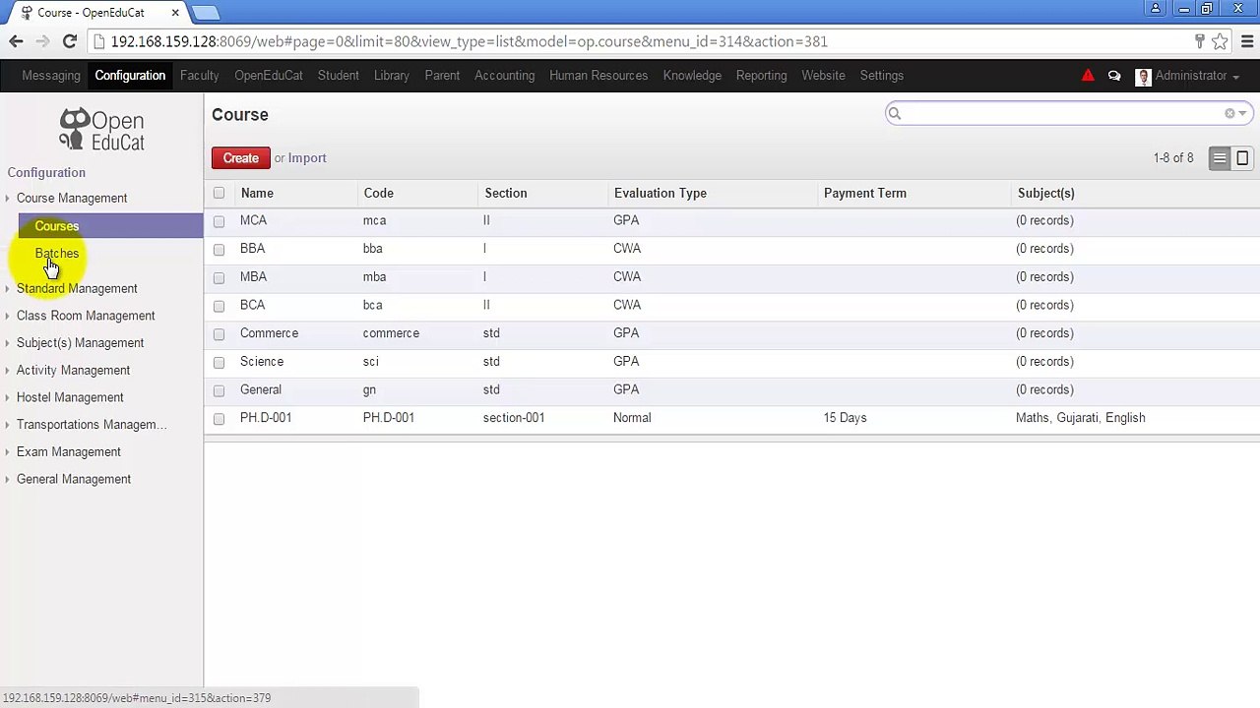Expand Hostel Management in the sidebar
The image size is (1260, 708).
[70, 397]
